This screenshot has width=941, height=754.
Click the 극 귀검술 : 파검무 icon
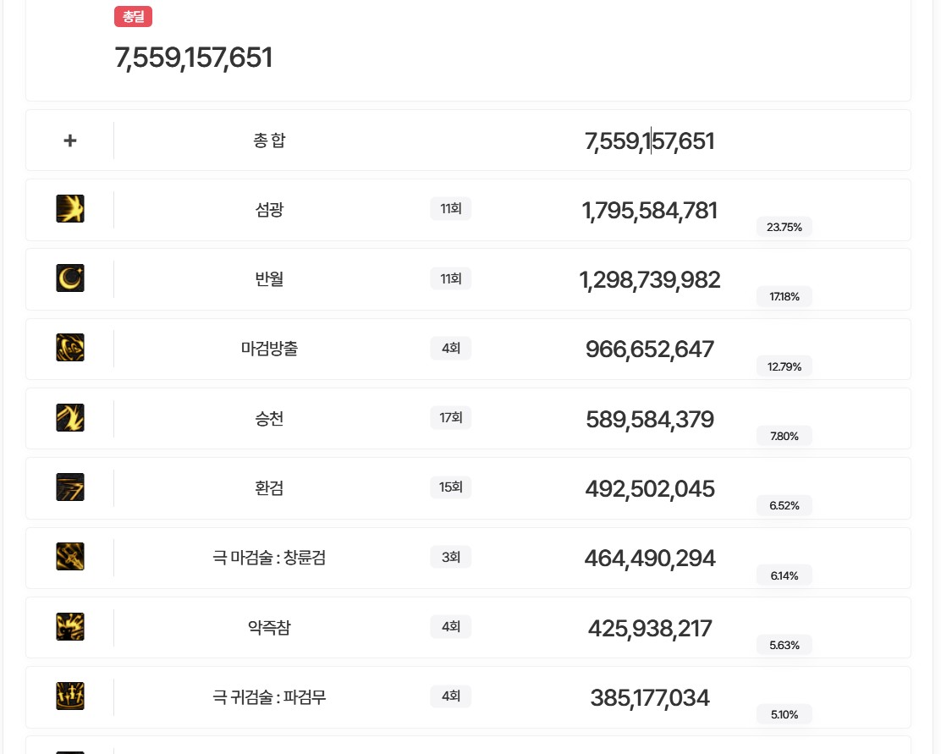pyautogui.click(x=70, y=696)
